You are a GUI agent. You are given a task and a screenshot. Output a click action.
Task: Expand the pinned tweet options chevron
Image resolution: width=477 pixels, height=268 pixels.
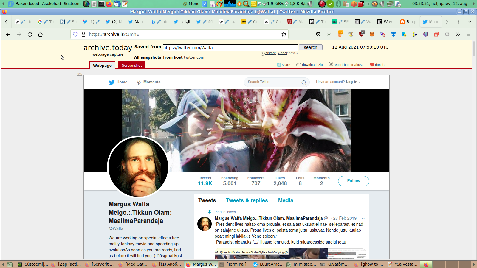click(363, 219)
